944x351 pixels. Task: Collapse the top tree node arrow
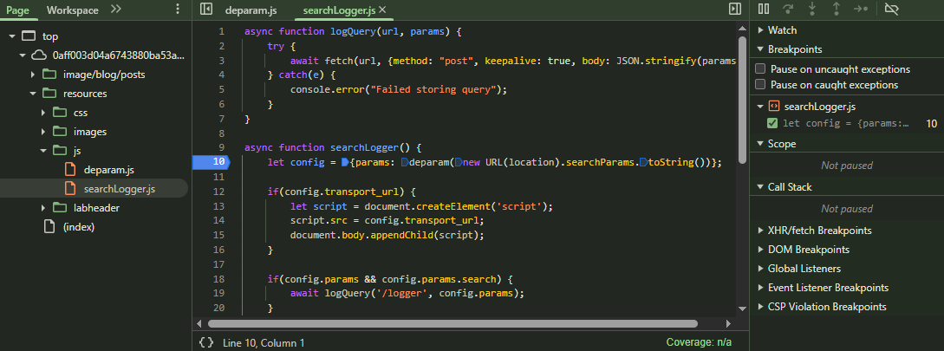(12, 36)
